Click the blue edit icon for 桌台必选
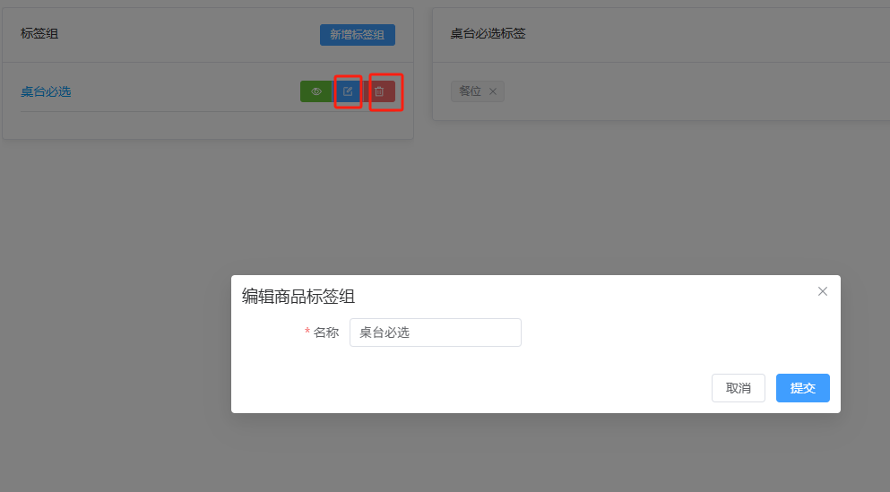This screenshot has width=890, height=492. pos(348,91)
